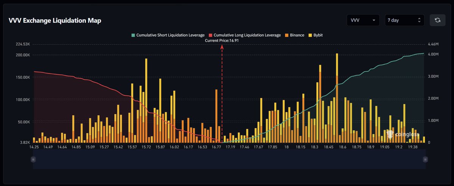
Task: Click the 150.00K left axis label
Action: point(23,77)
